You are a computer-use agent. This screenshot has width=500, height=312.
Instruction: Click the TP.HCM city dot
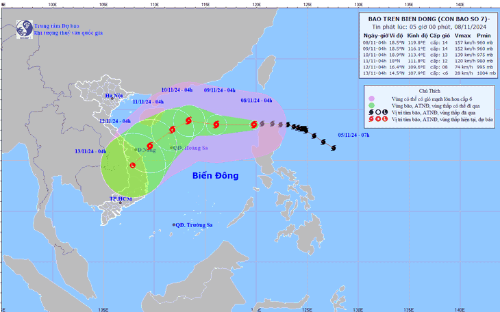[x=121, y=203]
